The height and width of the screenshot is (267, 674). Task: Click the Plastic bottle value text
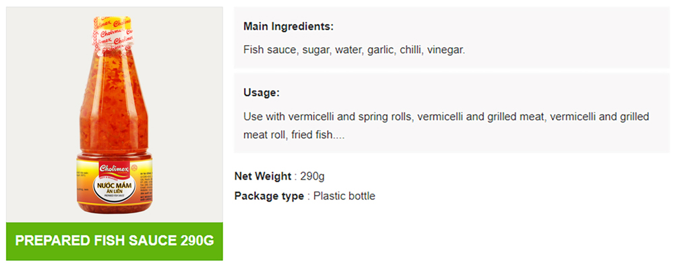pyautogui.click(x=344, y=196)
